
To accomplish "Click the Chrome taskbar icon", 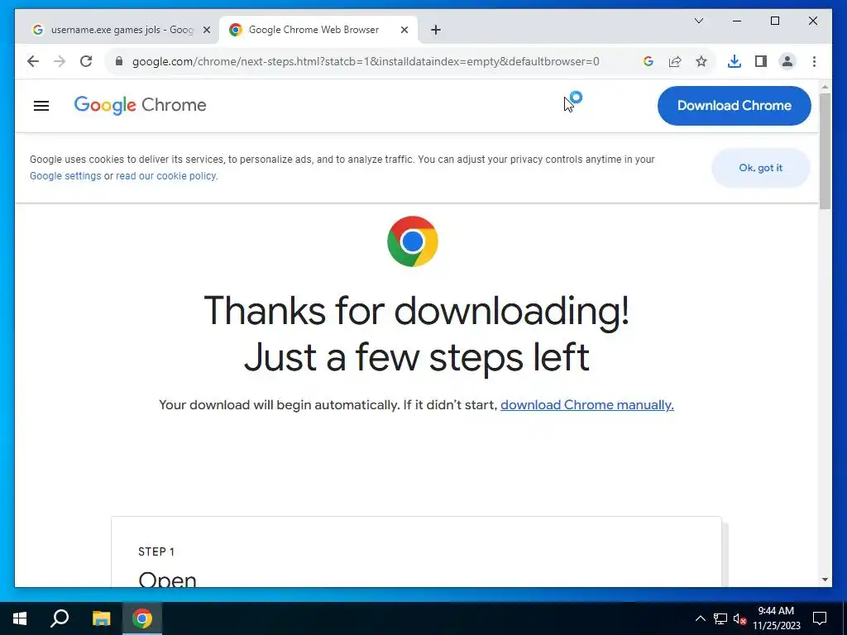I will pyautogui.click(x=142, y=618).
